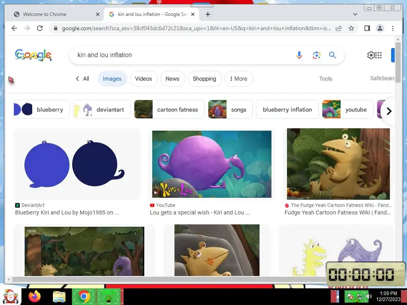Open Firefox from the taskbar

pyautogui.click(x=35, y=296)
